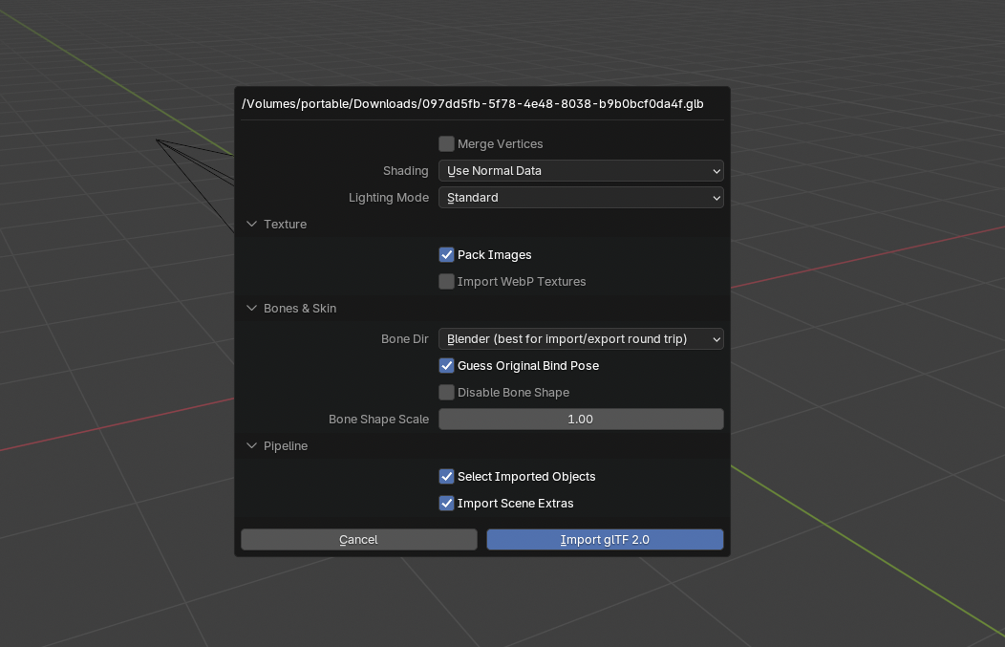The height and width of the screenshot is (647, 1005).
Task: Disable Import Scene Extras checkbox
Action: (446, 504)
